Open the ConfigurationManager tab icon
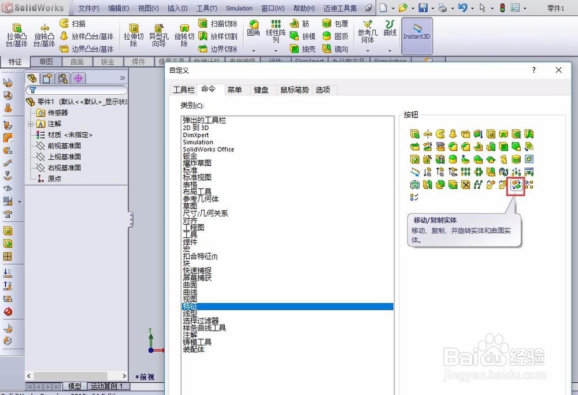Viewport: 578px width, 395px height. pos(62,78)
